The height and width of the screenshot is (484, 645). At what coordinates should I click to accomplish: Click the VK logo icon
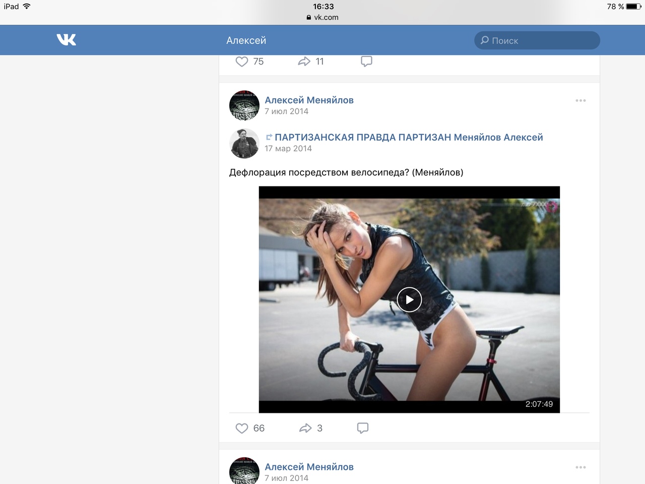pyautogui.click(x=67, y=40)
